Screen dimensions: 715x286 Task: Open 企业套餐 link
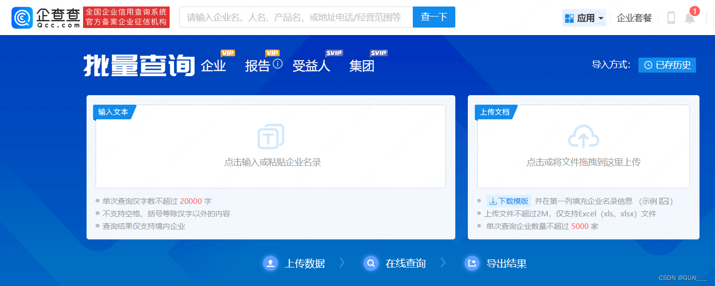tap(634, 18)
